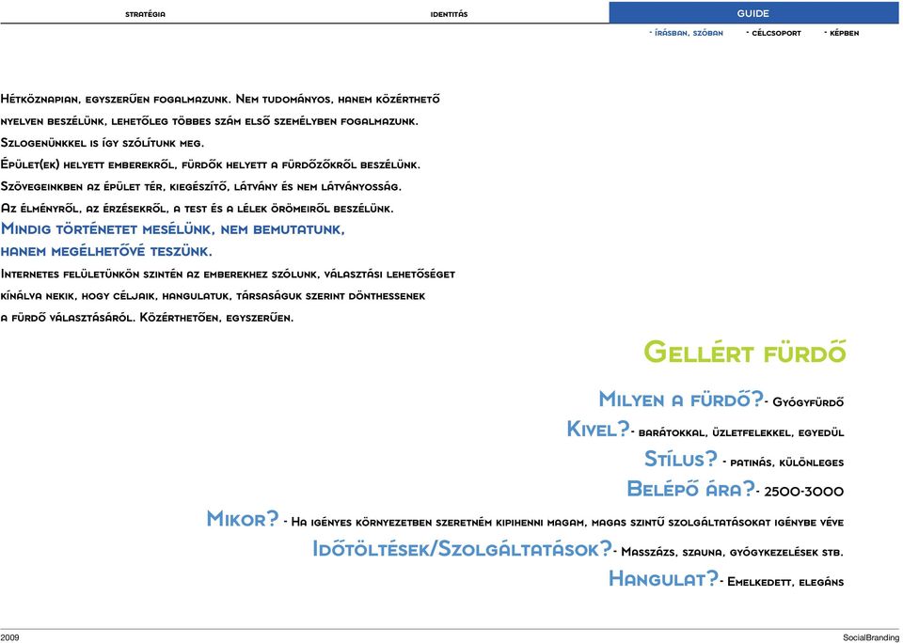Click the line 'a fürdő választásáról. Közérthetően, egyszerűen.'
This screenshot has width=903, height=643.
pyautogui.click(x=147, y=318)
